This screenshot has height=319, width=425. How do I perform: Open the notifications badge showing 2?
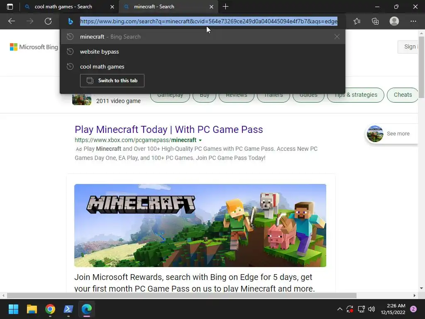coord(413,309)
